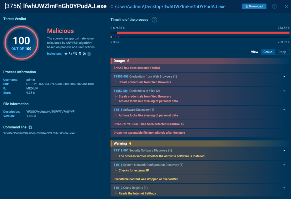The image size is (291, 199).
Task: Click the biohazard indicator icon
Action: [x=66, y=54]
